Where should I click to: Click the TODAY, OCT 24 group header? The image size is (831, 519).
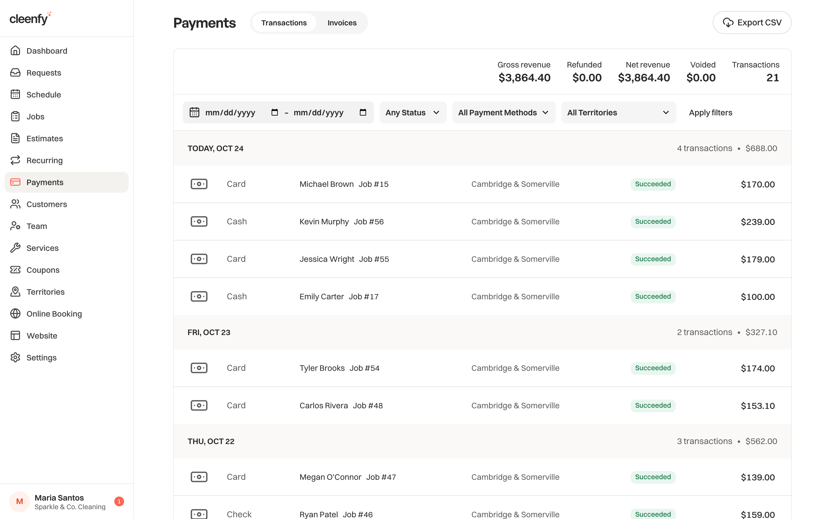click(482, 148)
